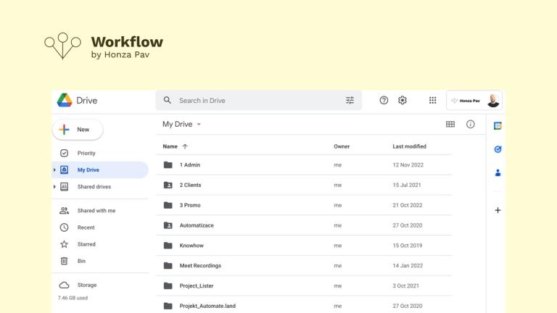Select the Meet Recordings folder row
This screenshot has width=557, height=313.
pos(304,265)
